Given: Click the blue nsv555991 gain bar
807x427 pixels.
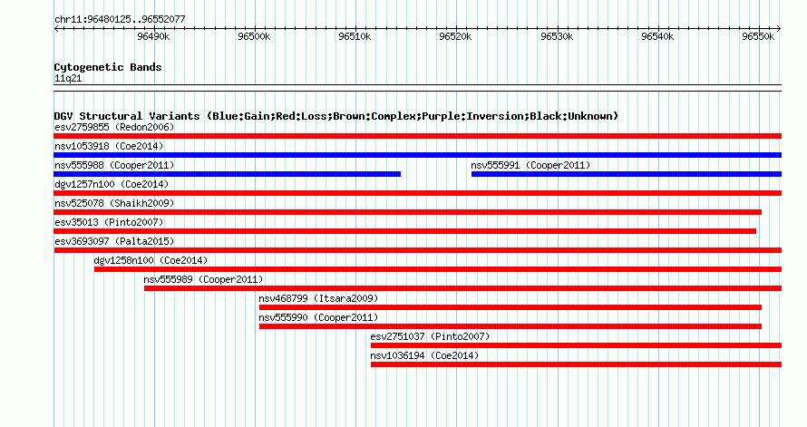Looking at the screenshot, I should coord(627,174).
